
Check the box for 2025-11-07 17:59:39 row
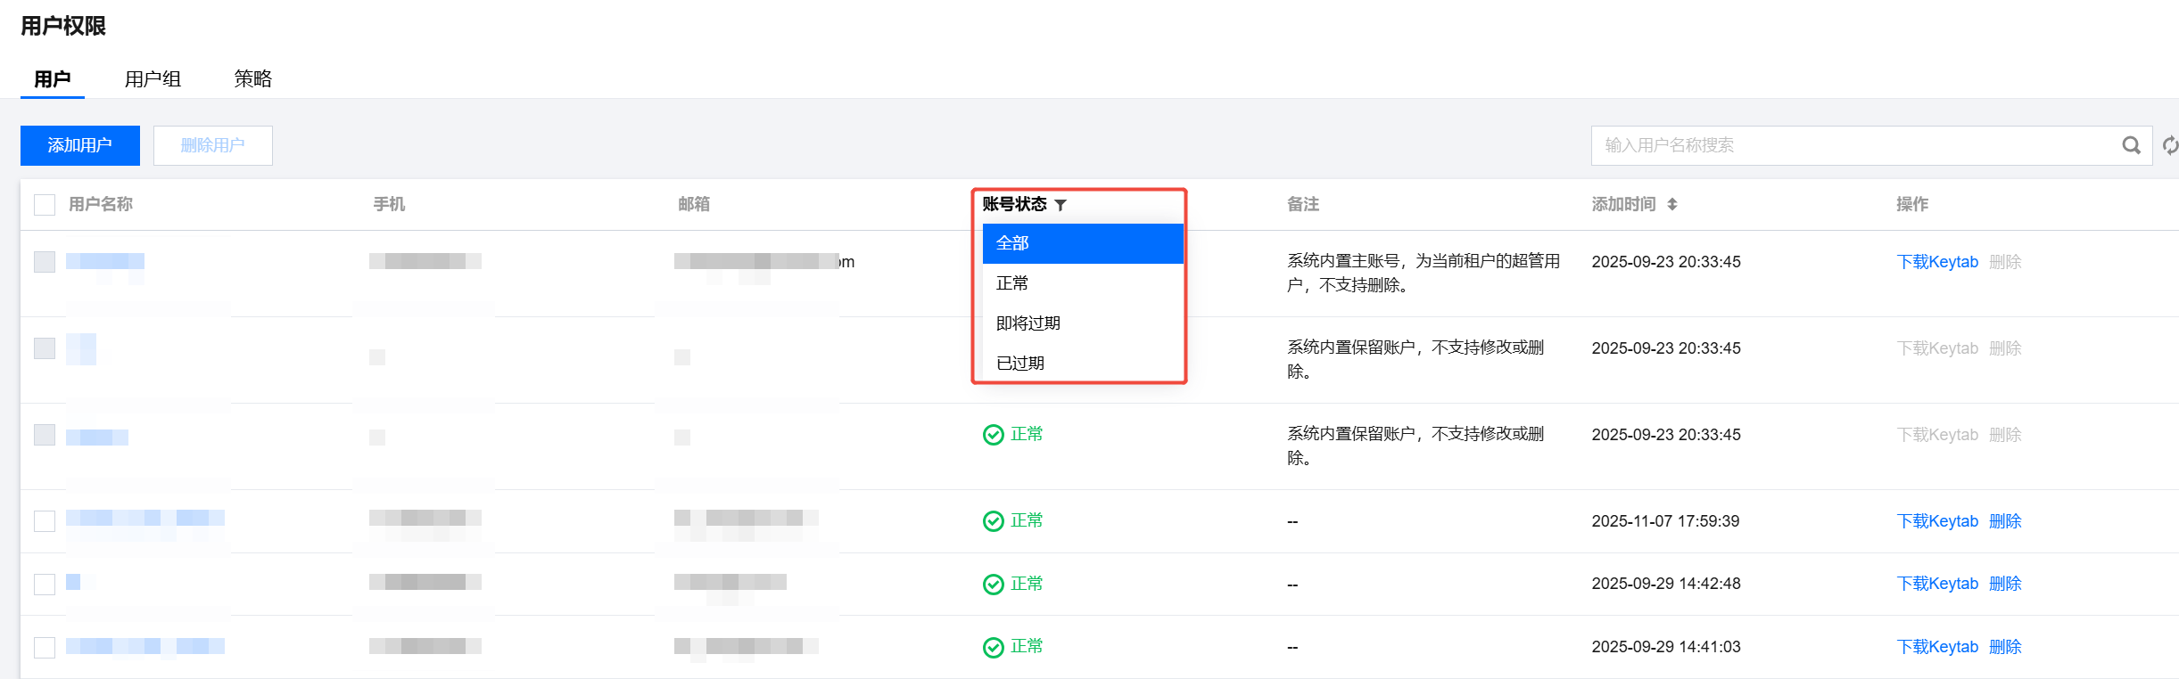(45, 521)
